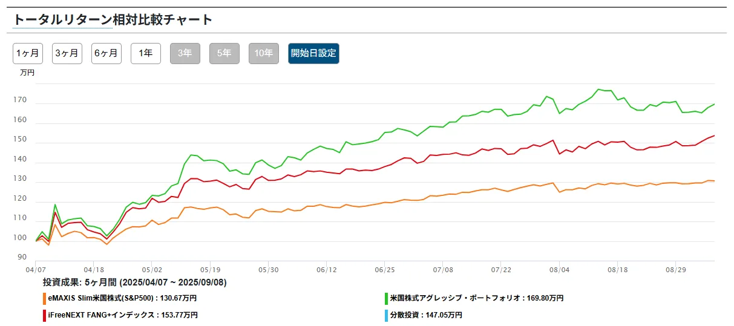The image size is (734, 326).
Task: Select the grayed 3年 period button
Action: 185,53
